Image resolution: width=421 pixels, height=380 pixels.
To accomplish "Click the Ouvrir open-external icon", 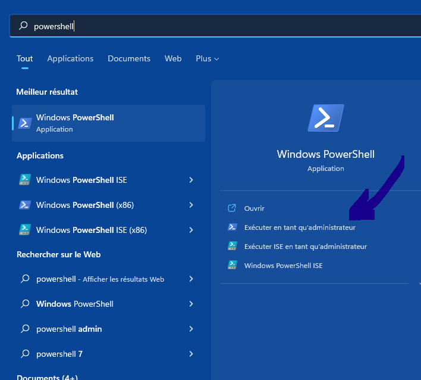I will [x=233, y=208].
